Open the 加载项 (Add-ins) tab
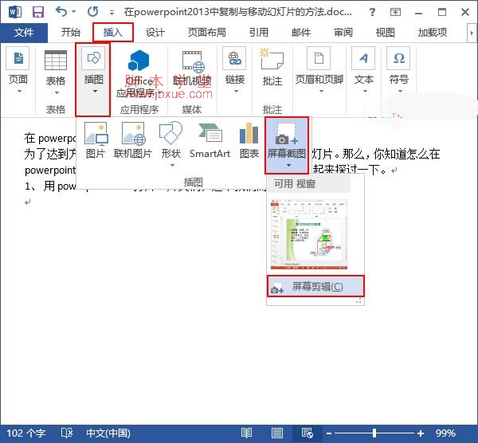This screenshot has width=478, height=443. [x=433, y=33]
